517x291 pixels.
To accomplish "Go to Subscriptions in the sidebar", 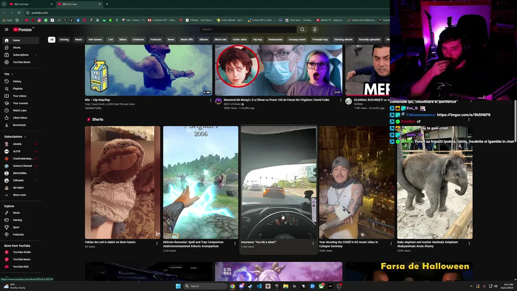I will (20, 55).
